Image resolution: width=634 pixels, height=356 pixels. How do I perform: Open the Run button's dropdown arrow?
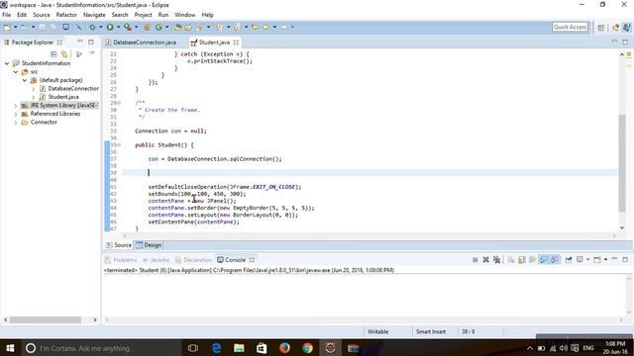pos(118,27)
